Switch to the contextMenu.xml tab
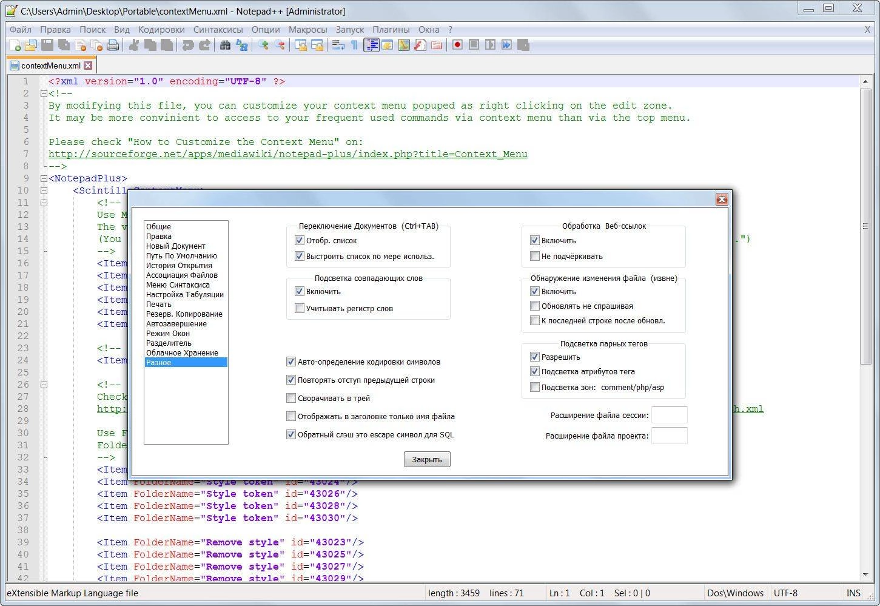Screen dimensions: 880x606 point(51,66)
